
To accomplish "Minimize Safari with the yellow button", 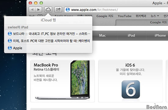I will pyautogui.click(x=36, y=3).
